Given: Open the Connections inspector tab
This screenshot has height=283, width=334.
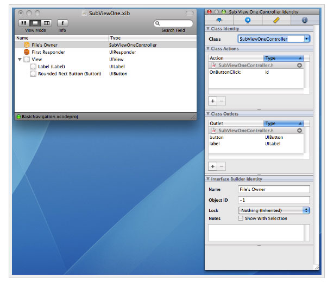Looking at the screenshot, I should coord(248,20).
